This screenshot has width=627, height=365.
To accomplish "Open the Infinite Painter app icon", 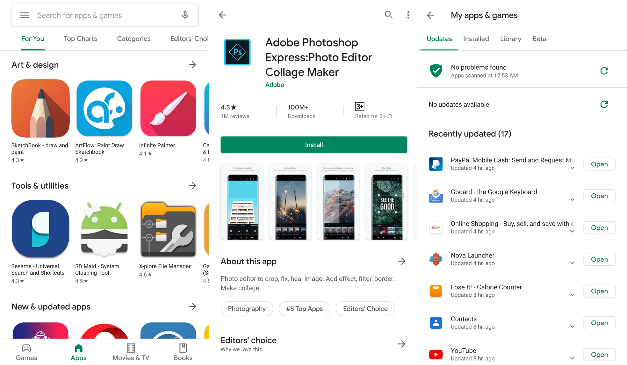I will click(168, 108).
